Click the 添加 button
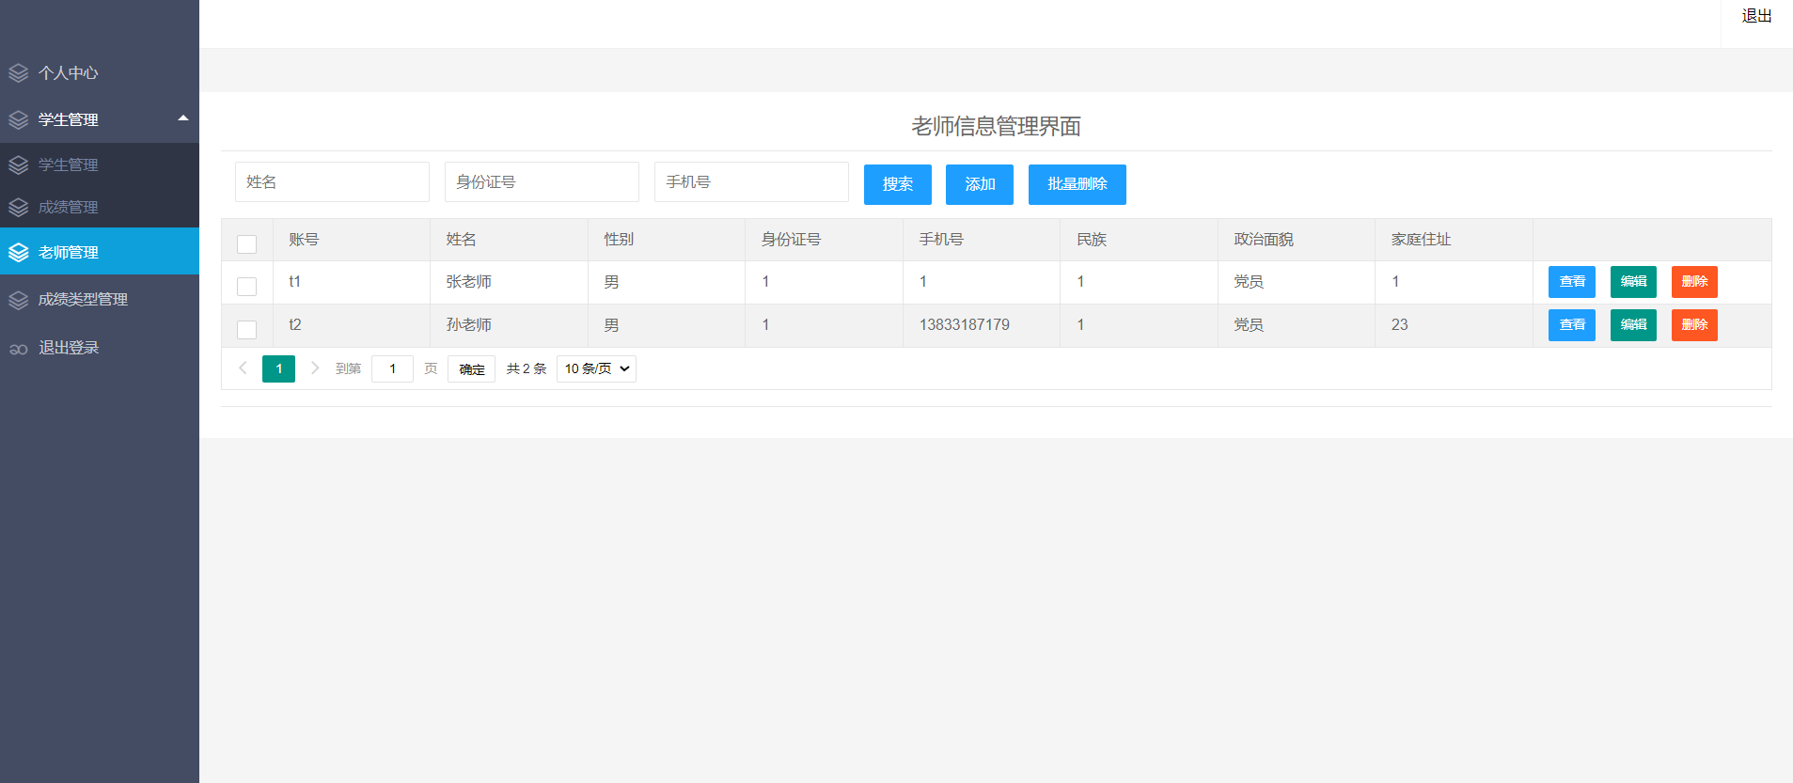This screenshot has height=783, width=1793. point(980,184)
